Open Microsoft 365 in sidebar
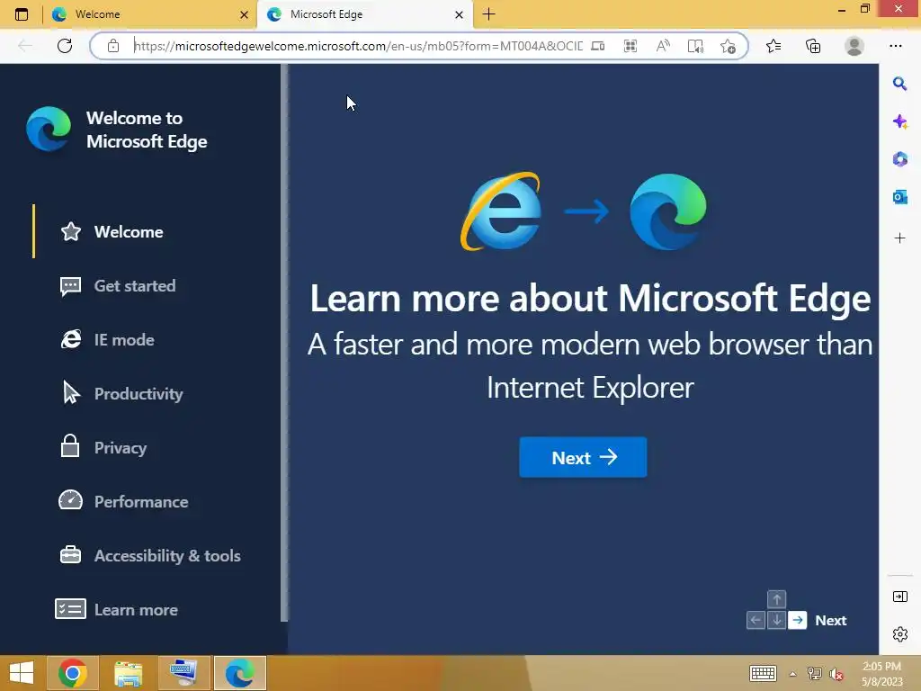Viewport: 921px width, 691px height. coord(899,159)
